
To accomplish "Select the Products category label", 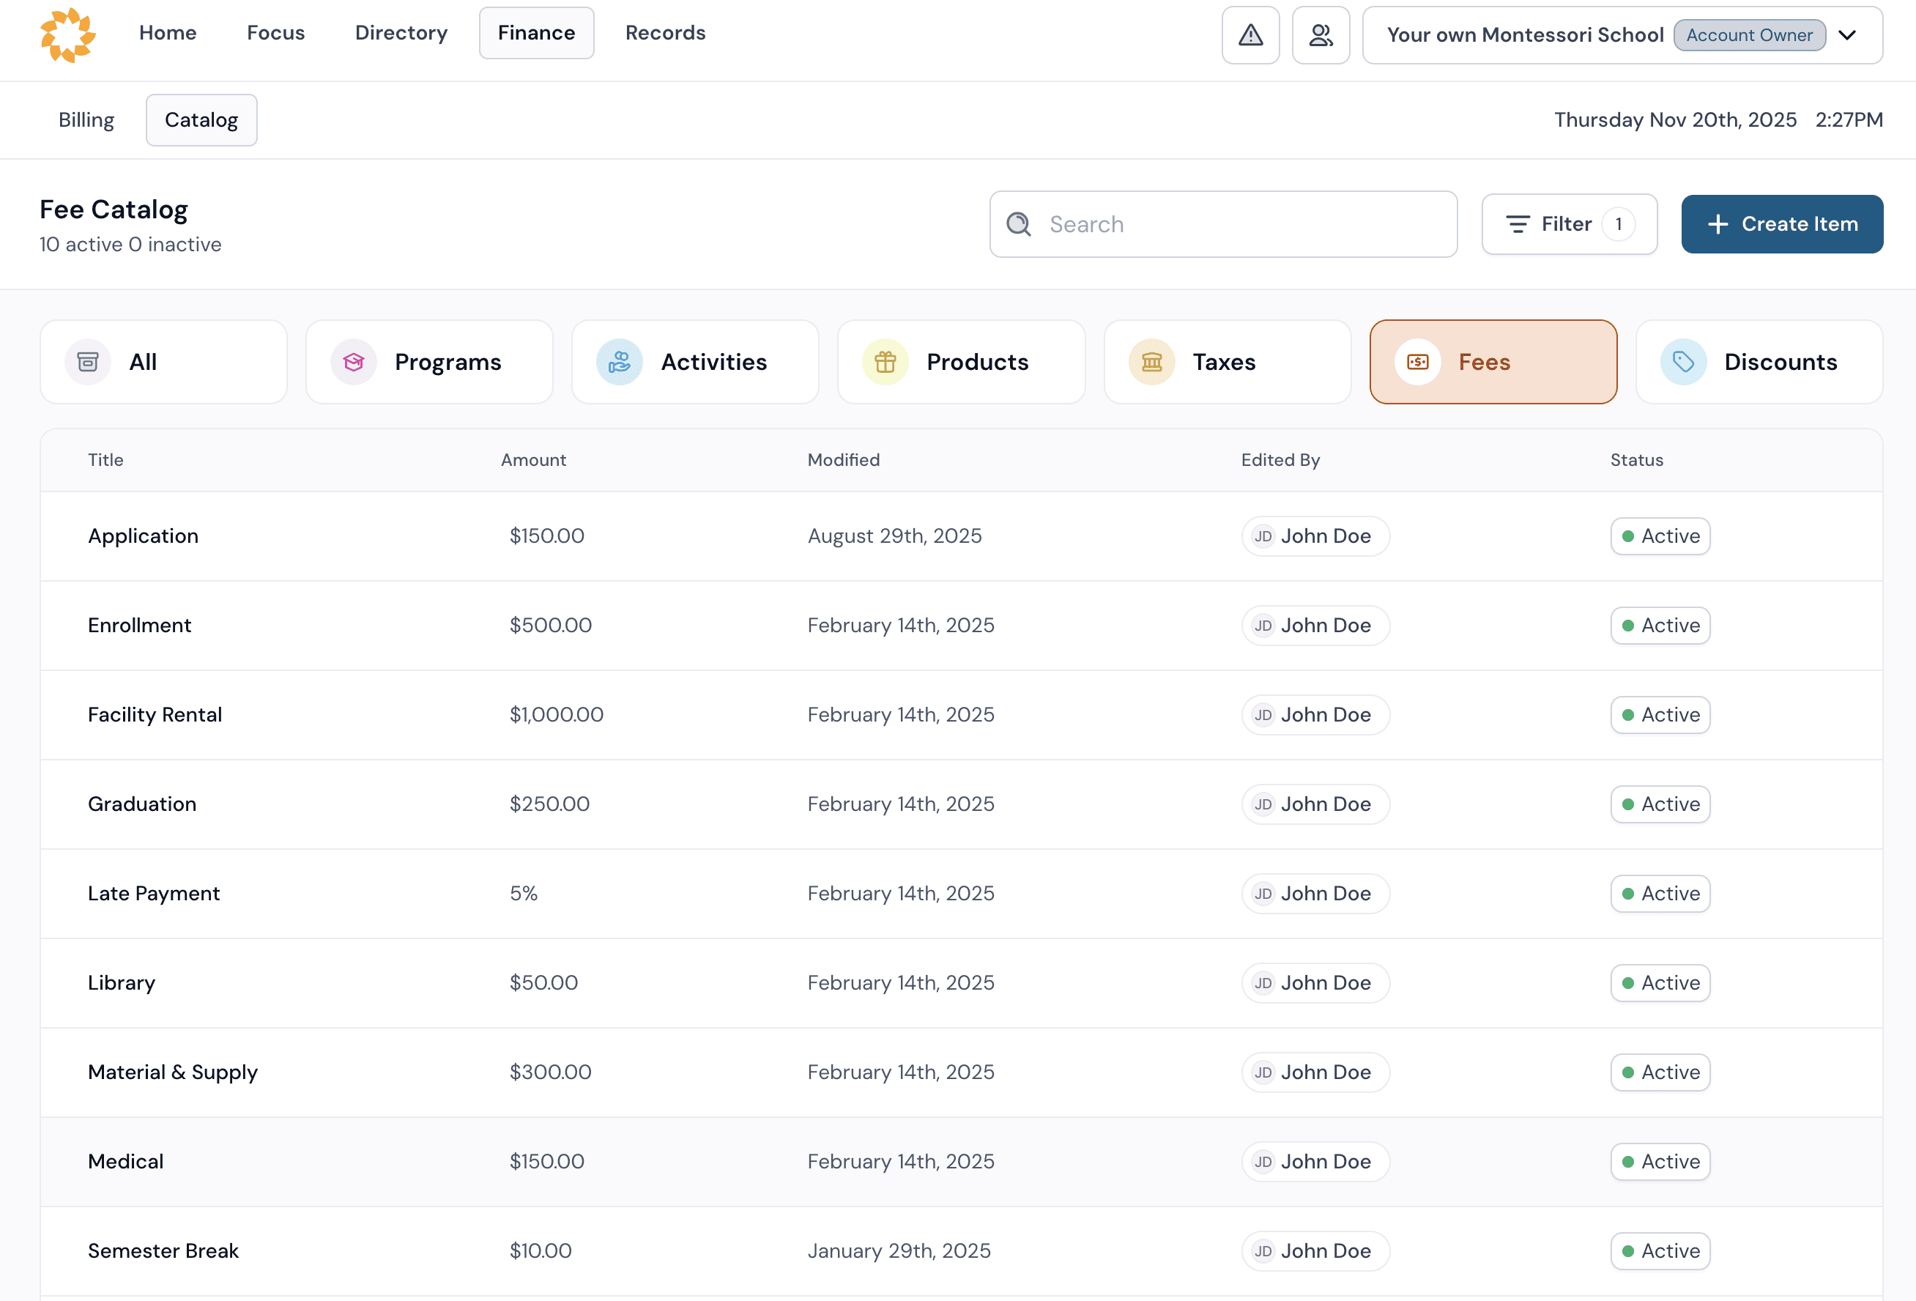I will coord(977,362).
